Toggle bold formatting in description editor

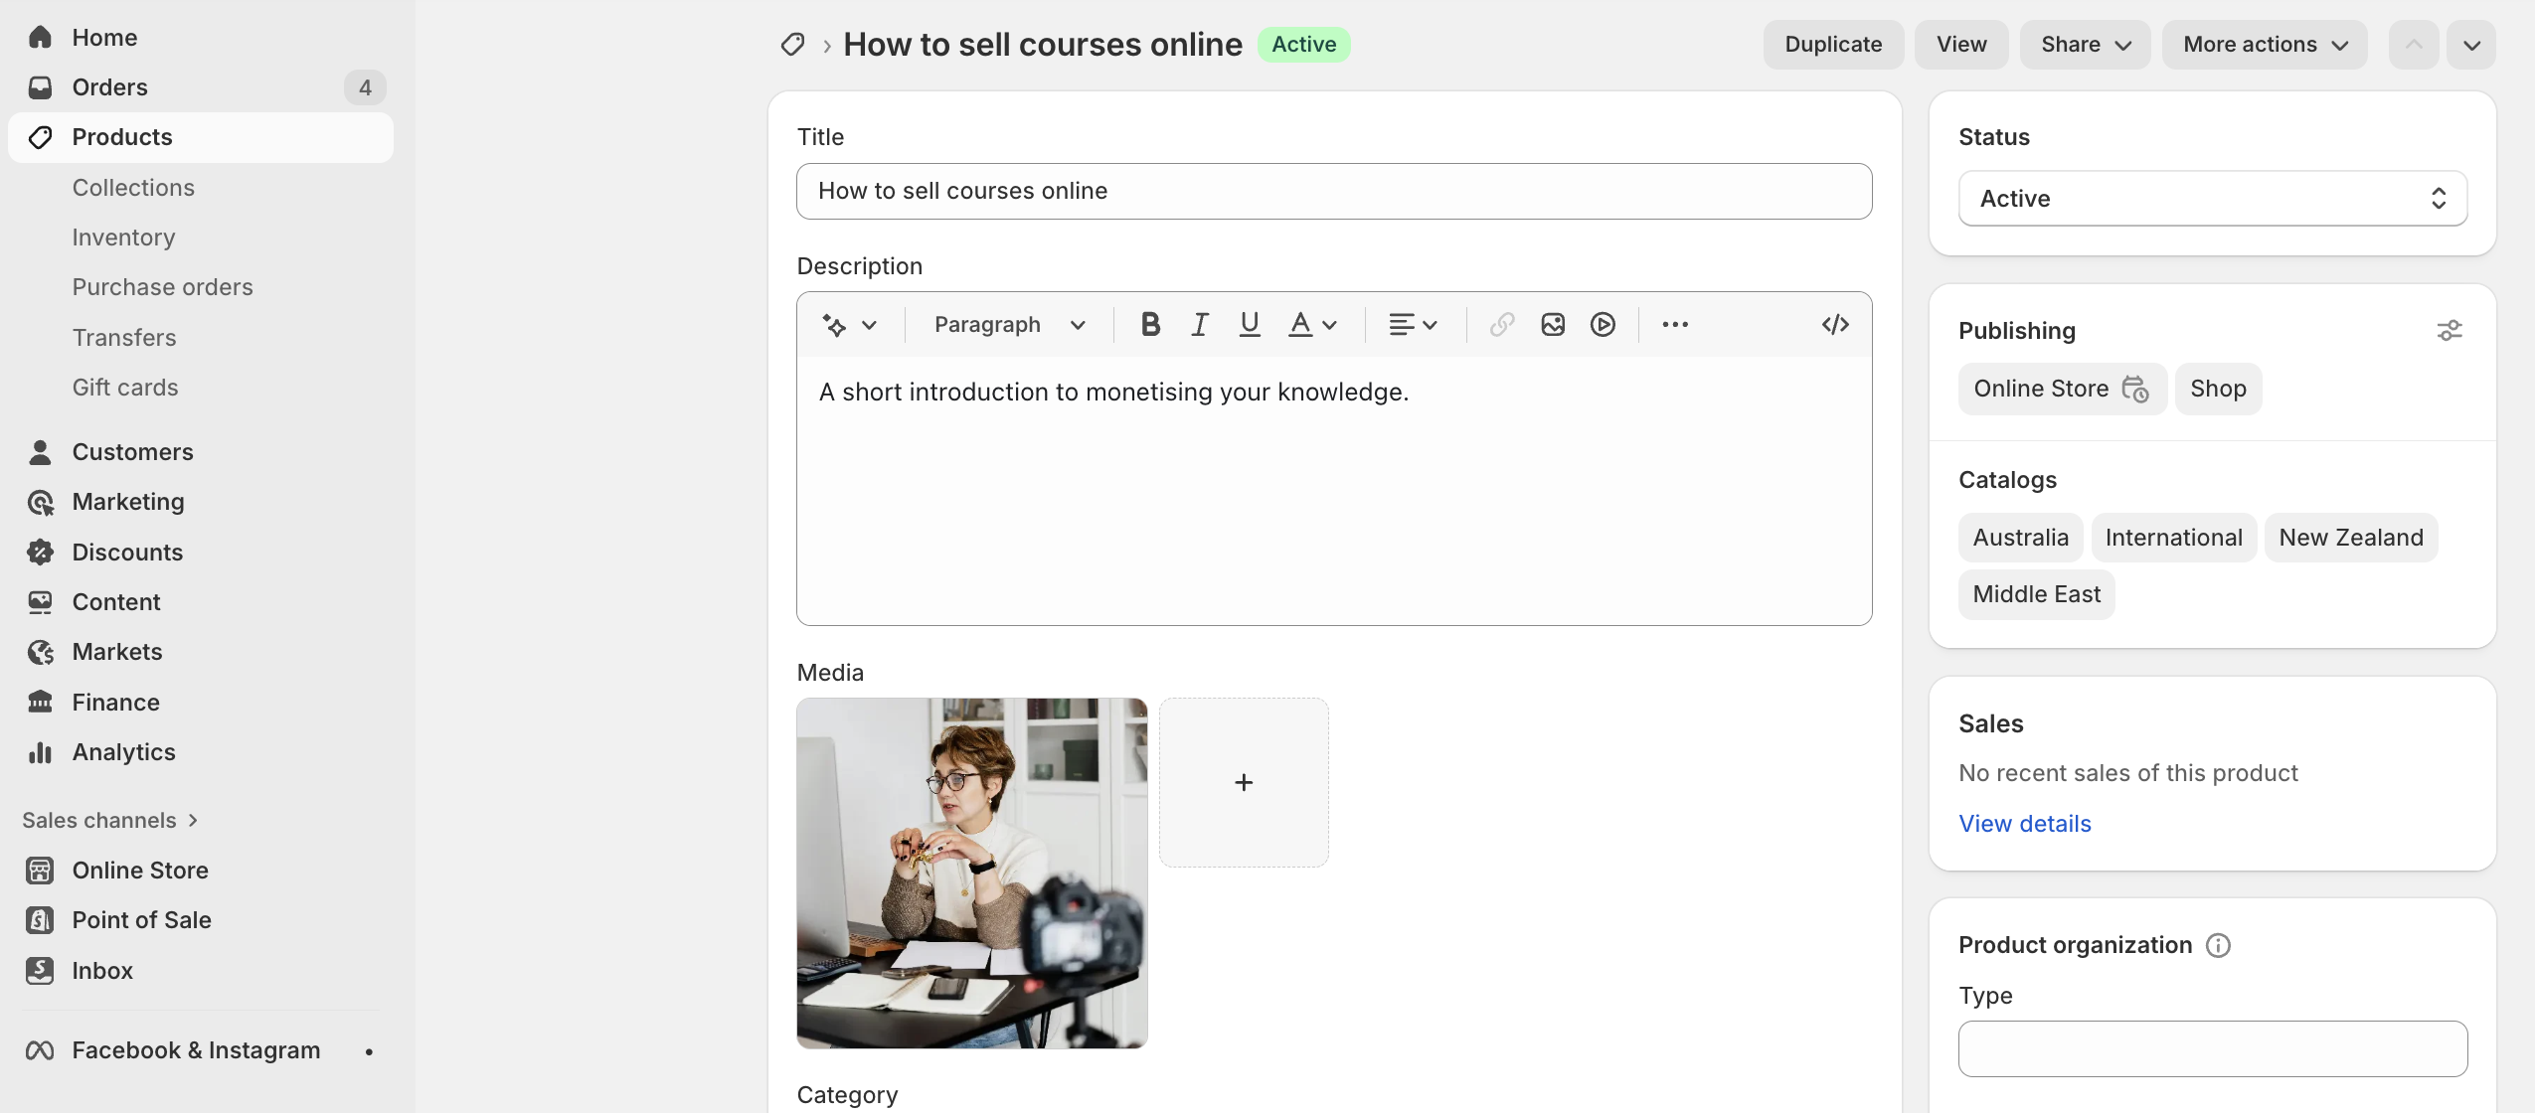tap(1150, 325)
